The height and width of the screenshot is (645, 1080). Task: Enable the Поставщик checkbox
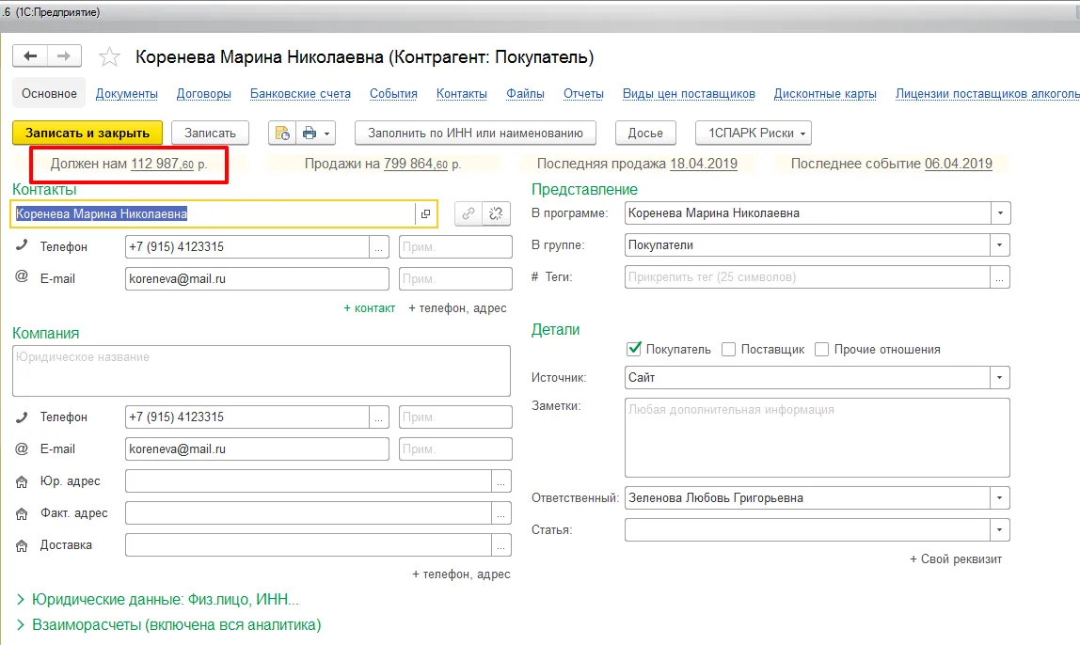tap(728, 349)
